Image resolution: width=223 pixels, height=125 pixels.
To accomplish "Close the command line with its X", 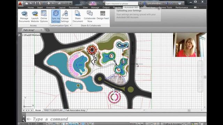I will [24, 117].
